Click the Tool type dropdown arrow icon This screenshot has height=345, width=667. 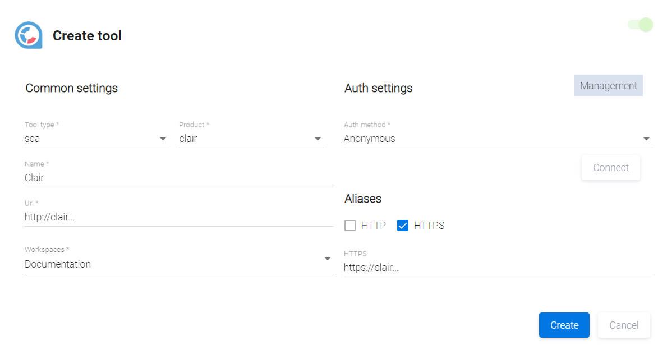click(163, 139)
